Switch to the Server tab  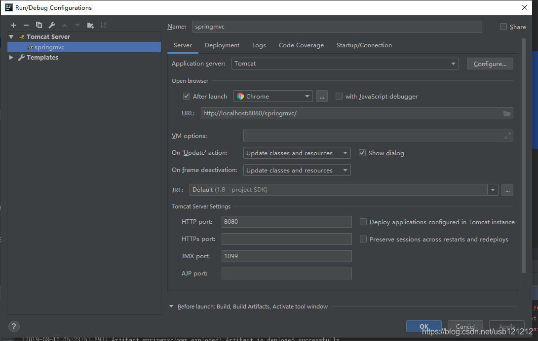[183, 45]
